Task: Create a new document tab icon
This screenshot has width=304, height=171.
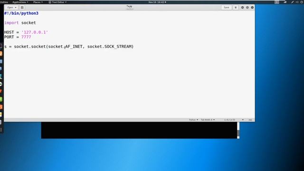Action: tap(22, 8)
